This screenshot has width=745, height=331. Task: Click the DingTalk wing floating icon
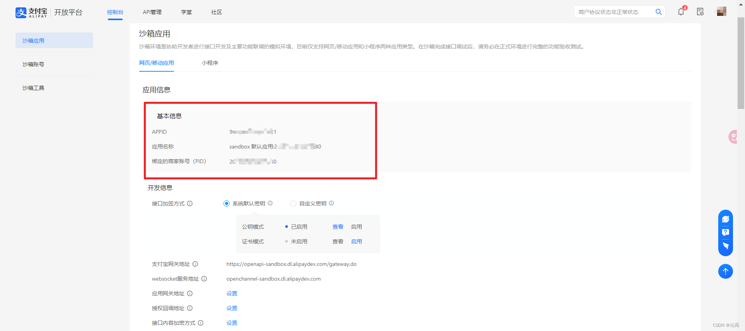pyautogui.click(x=725, y=246)
